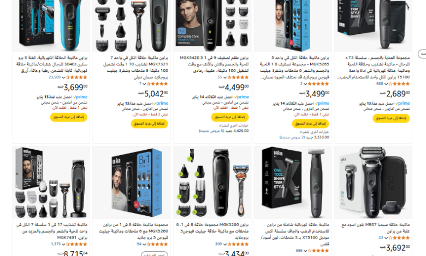Open star rating of MGK7321 trimmer
Viewport: 426px width, 256px height.
click(157, 84)
